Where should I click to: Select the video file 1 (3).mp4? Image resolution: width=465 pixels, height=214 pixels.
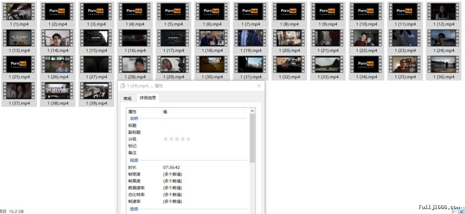tap(96, 15)
